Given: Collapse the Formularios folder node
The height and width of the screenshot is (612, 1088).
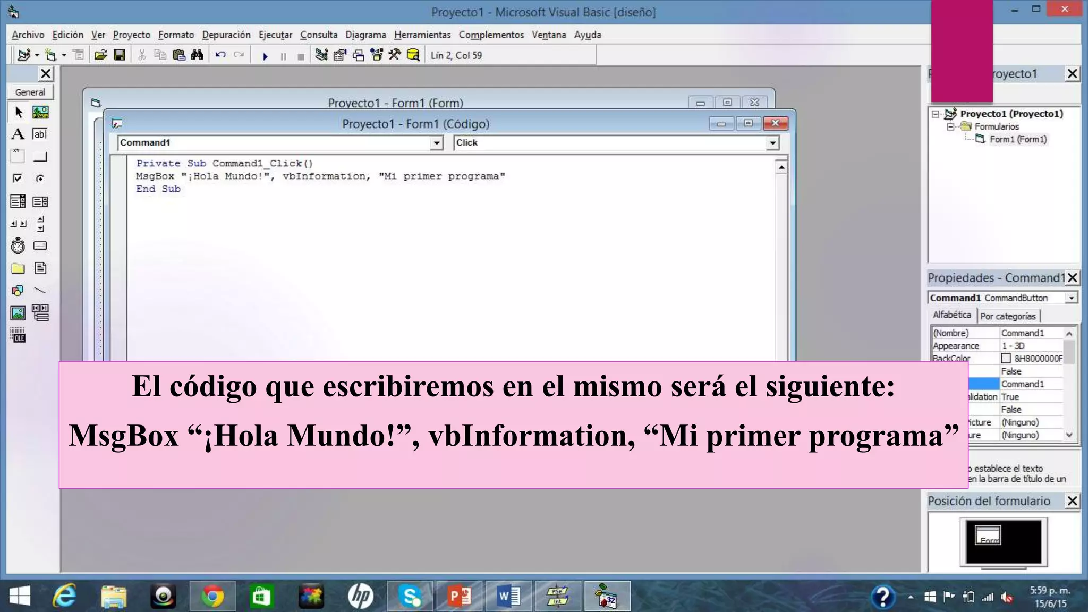Looking at the screenshot, I should pyautogui.click(x=950, y=127).
